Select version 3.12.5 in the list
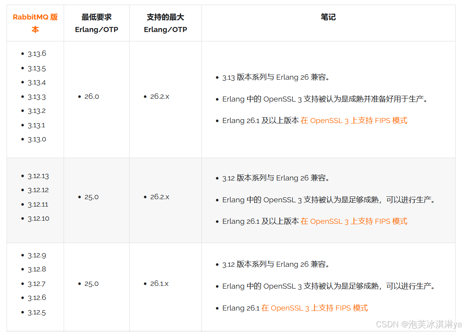The width and height of the screenshot is (463, 332). tap(37, 312)
